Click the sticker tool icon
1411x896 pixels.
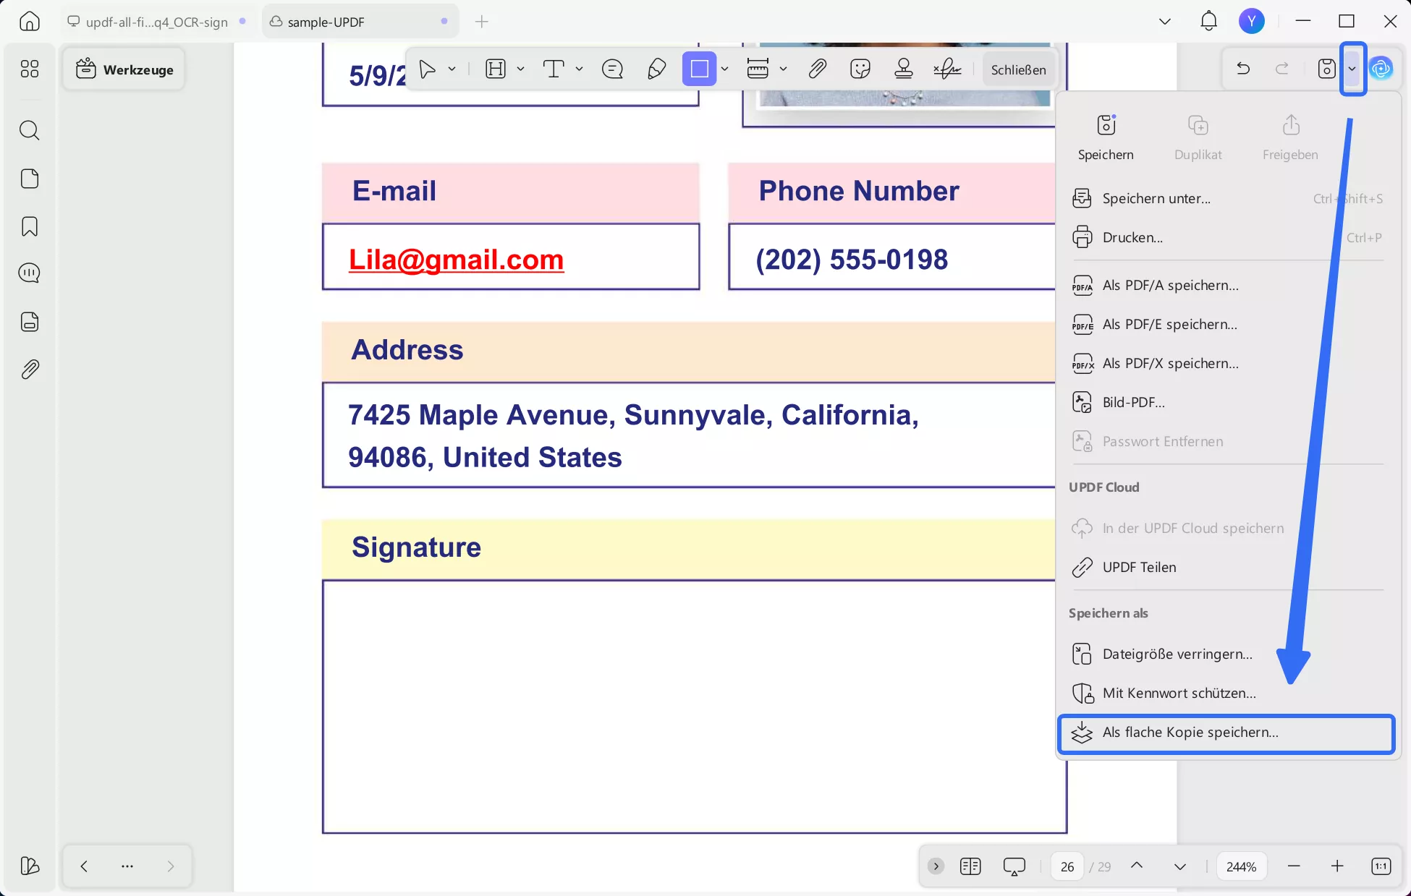tap(860, 69)
